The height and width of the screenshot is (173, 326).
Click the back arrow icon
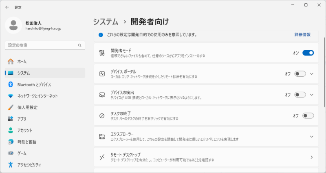click(x=7, y=7)
